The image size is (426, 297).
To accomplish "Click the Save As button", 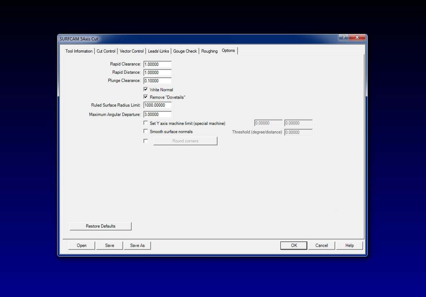I will 137,245.
